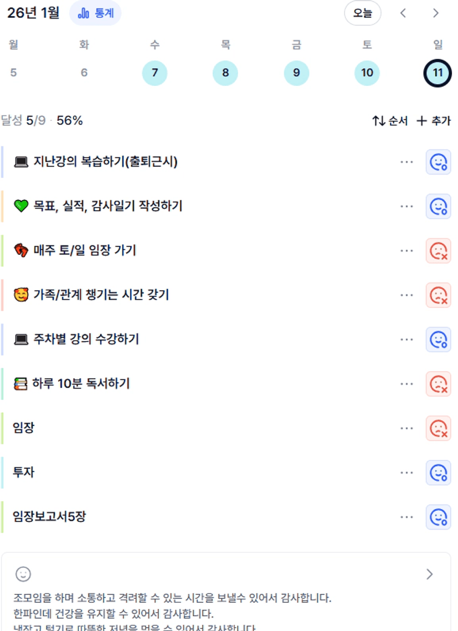Click the 오늘 today button

pyautogui.click(x=362, y=13)
